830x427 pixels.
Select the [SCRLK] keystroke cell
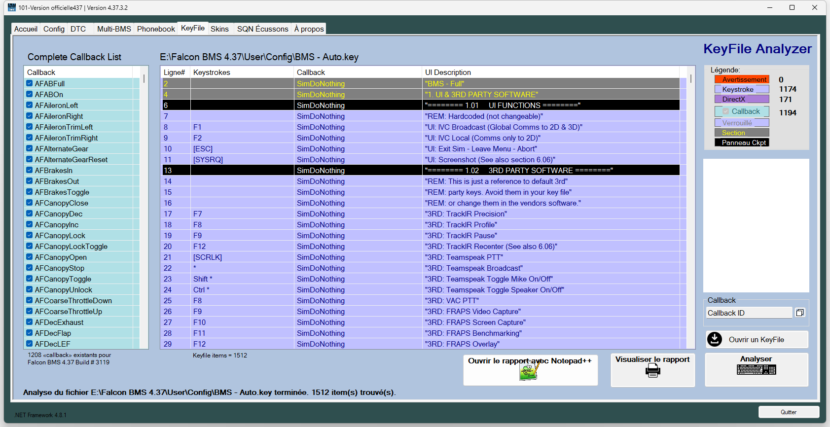tap(242, 257)
